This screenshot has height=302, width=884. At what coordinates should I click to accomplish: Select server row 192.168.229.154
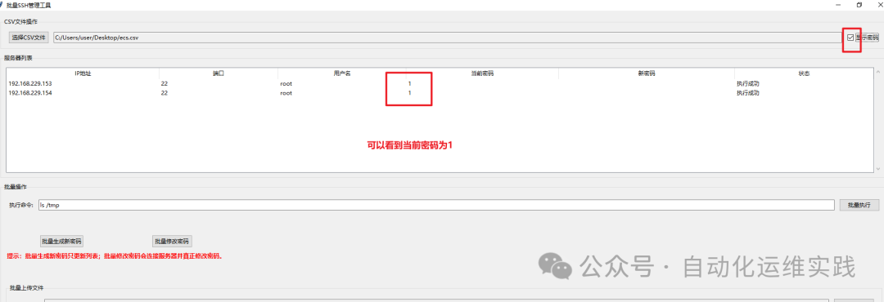[440, 93]
